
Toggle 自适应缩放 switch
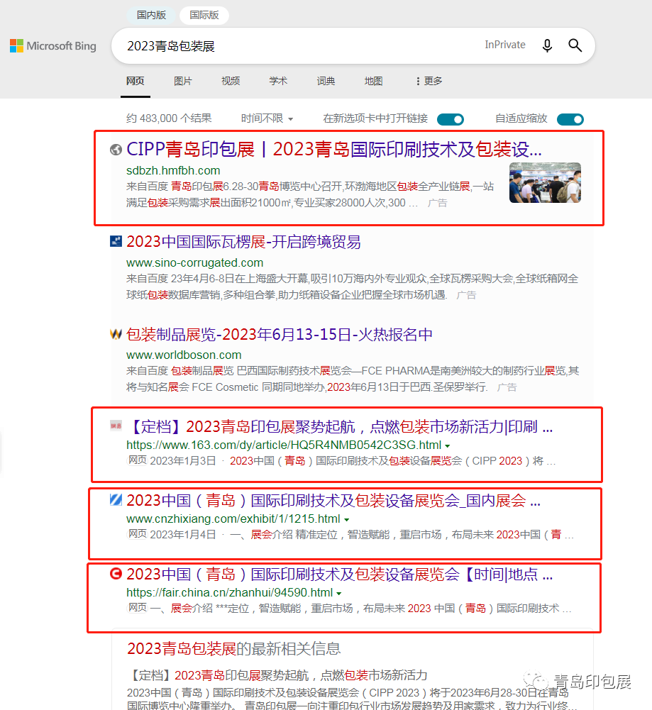point(570,119)
